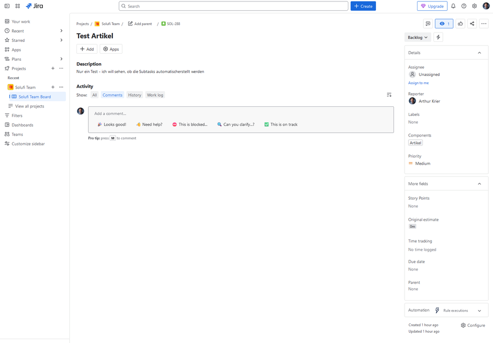
Task: Show Comments activity tab
Action: [x=112, y=95]
